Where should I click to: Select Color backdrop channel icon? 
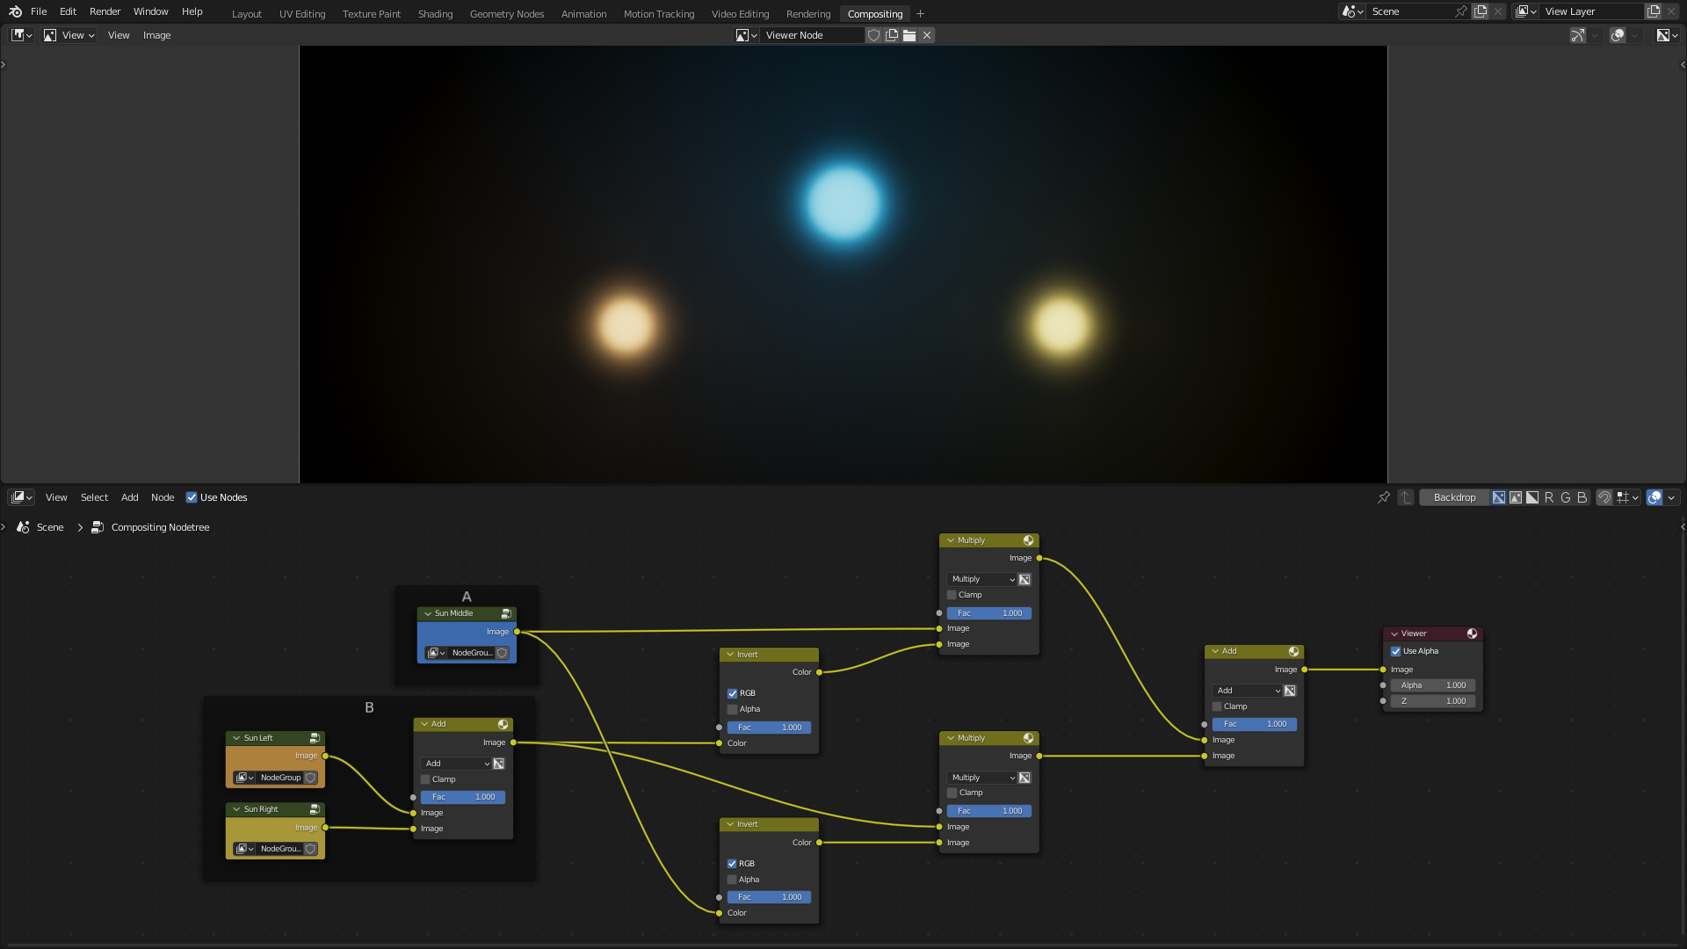click(1516, 497)
